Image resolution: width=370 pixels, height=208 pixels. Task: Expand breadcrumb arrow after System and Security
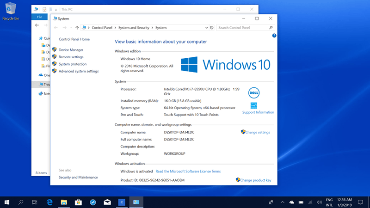tap(152, 28)
